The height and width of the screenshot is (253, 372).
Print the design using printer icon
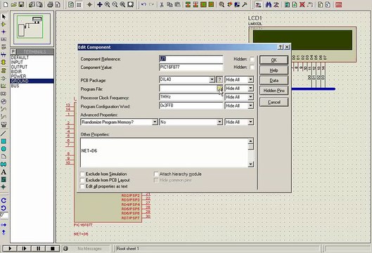[x=50, y=4]
